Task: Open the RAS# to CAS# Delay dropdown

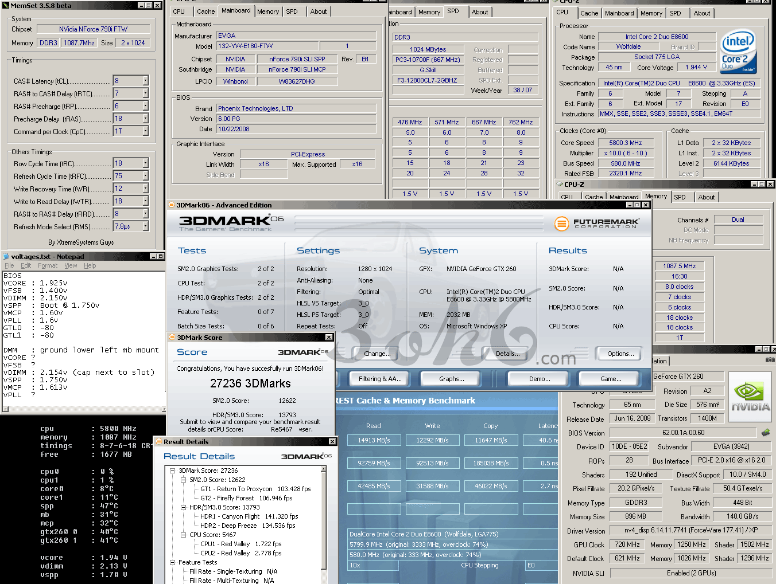Action: click(x=145, y=93)
